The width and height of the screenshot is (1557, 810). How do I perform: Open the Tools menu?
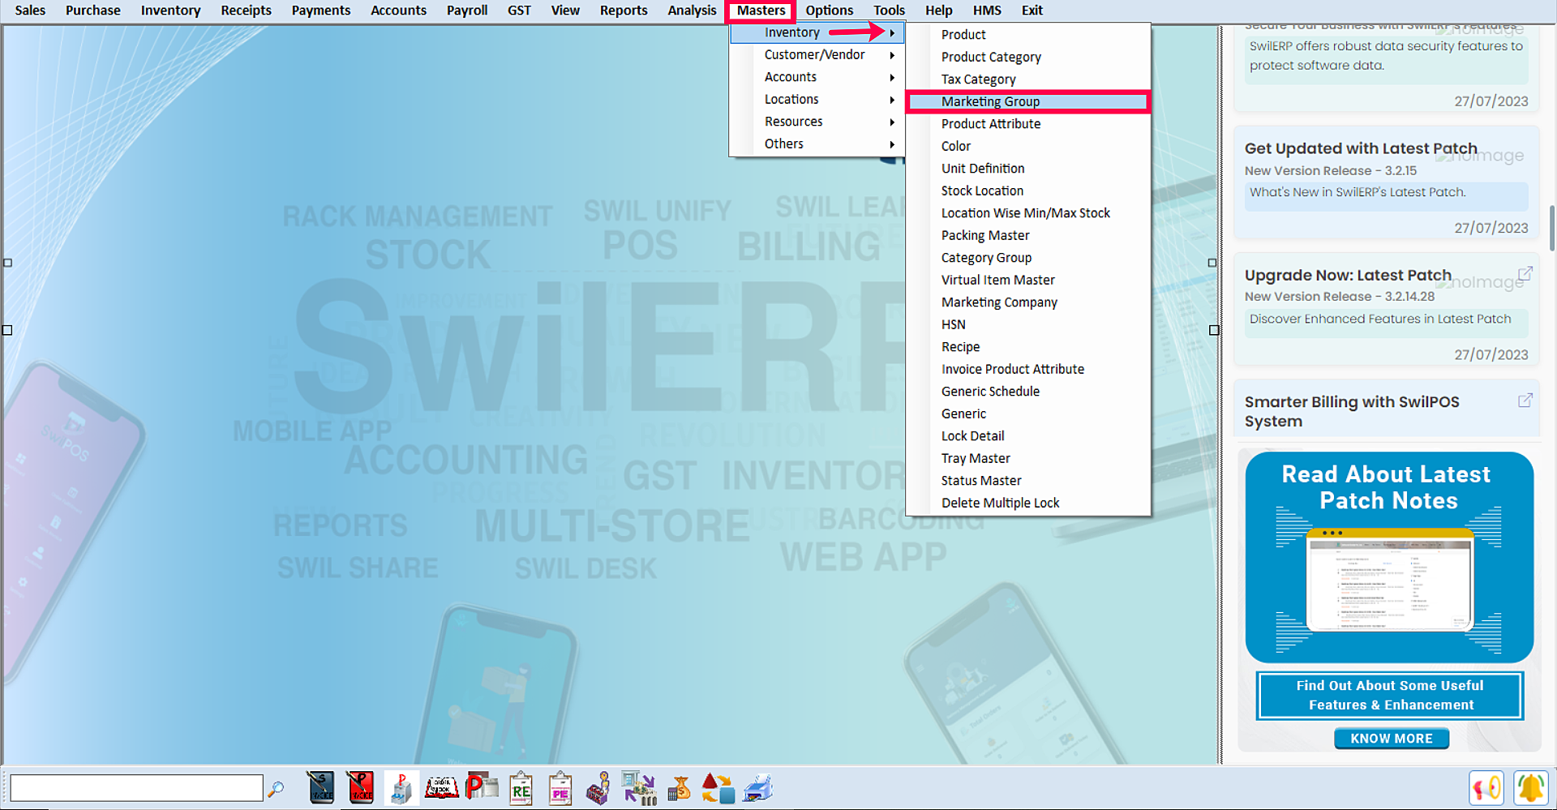pos(889,11)
